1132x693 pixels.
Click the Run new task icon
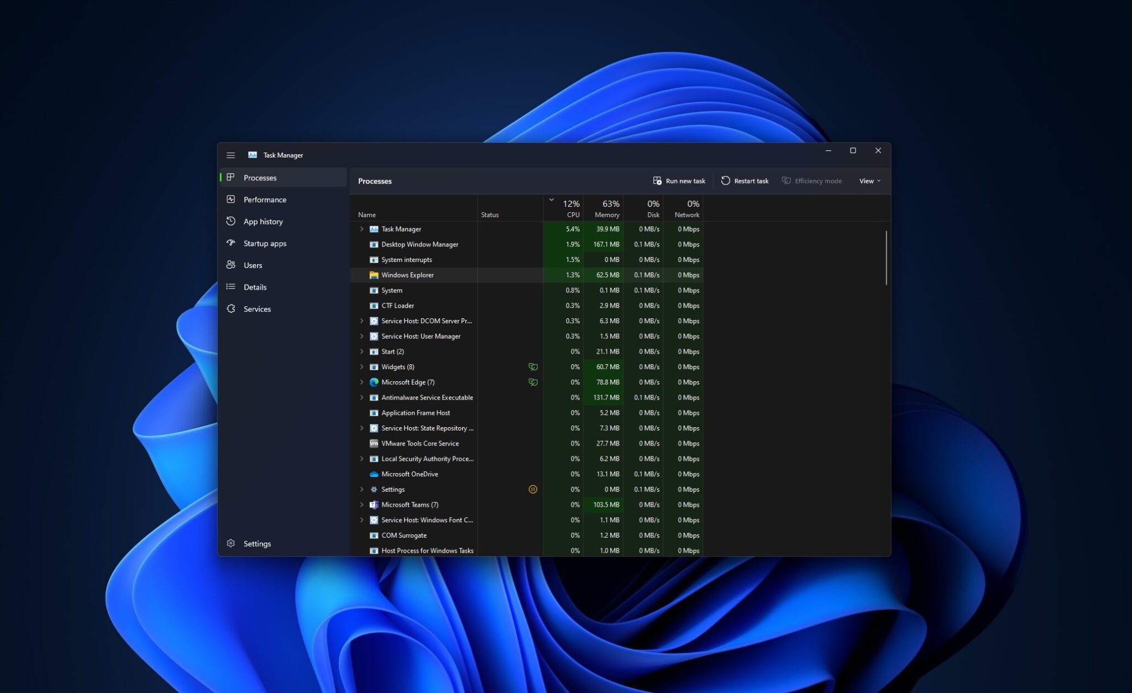(658, 180)
